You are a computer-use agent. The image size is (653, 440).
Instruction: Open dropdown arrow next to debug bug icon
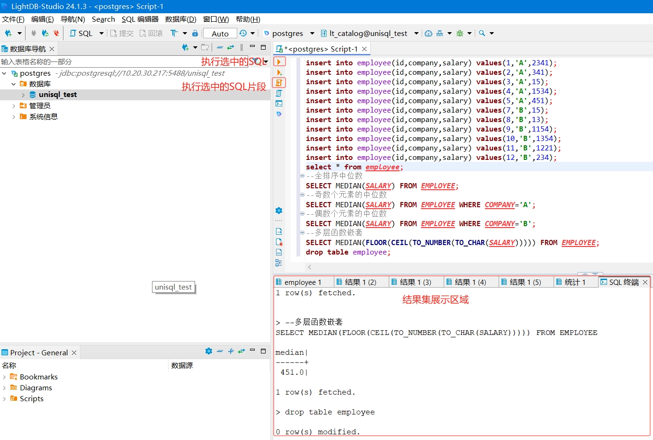click(x=469, y=33)
